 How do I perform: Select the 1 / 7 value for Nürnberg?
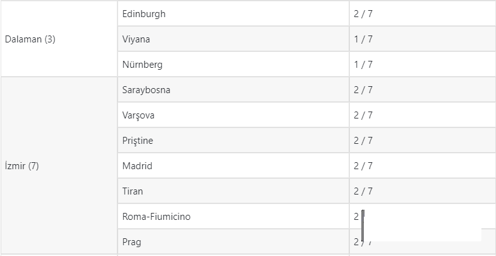[363, 65]
